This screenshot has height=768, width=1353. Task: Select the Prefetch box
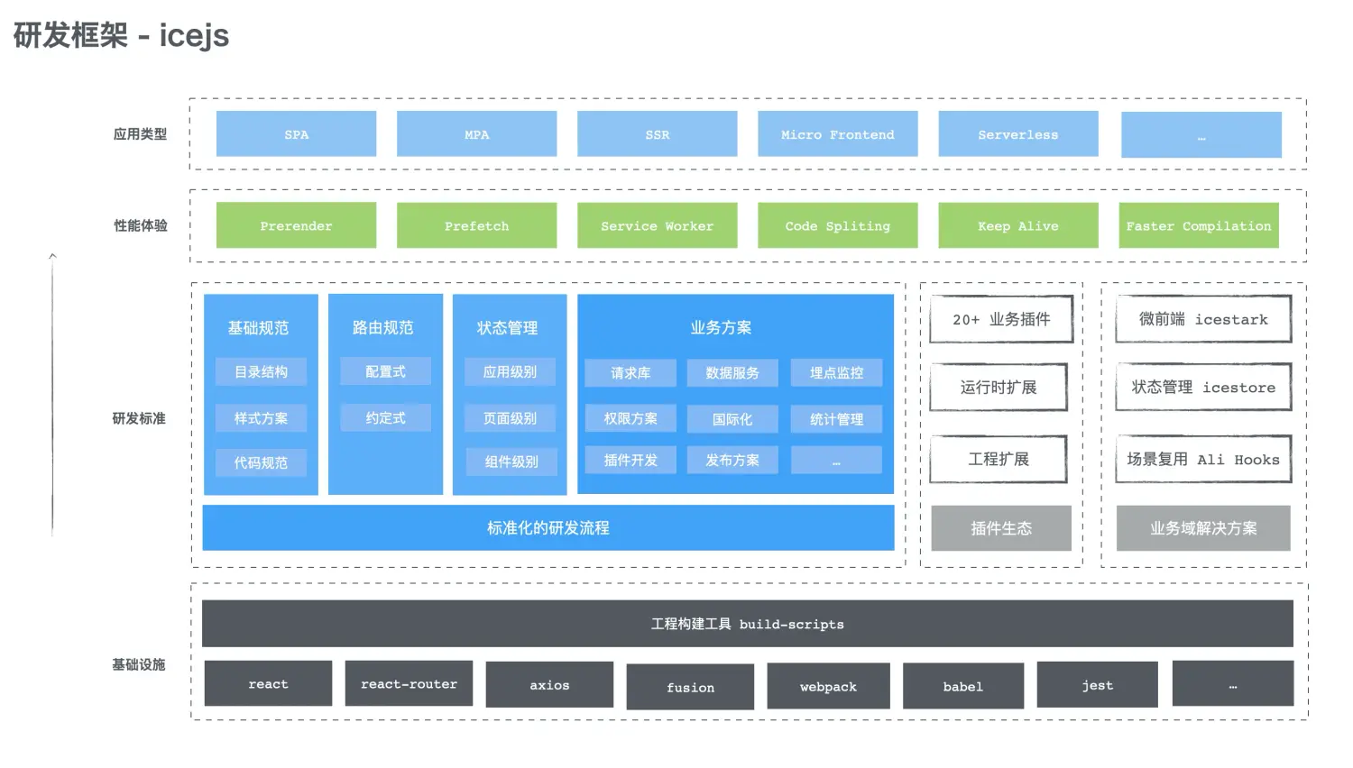click(476, 225)
